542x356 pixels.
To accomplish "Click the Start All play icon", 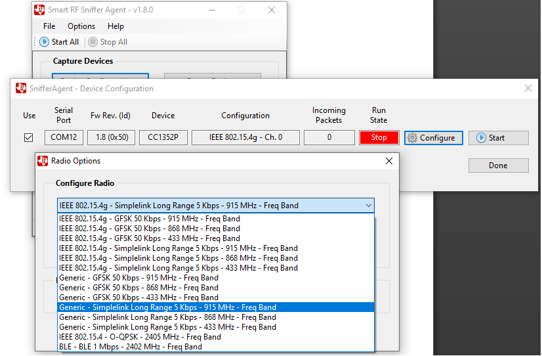I will (44, 42).
